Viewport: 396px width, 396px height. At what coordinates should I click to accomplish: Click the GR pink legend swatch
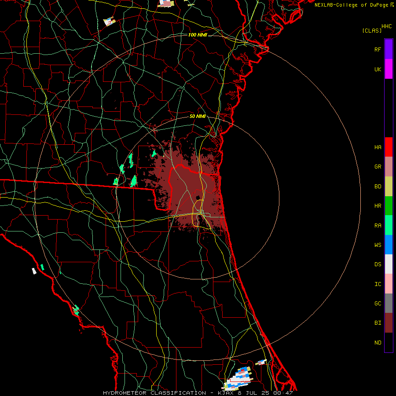(389, 167)
